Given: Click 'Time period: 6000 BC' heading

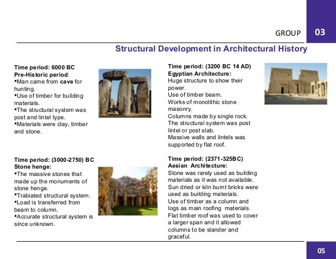Looking at the screenshot, I should tap(44, 67).
